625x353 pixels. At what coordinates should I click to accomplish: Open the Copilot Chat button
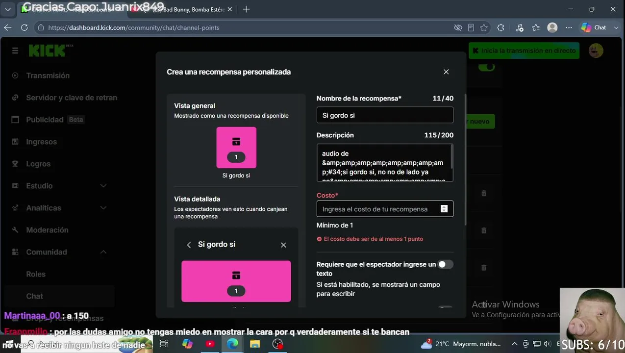pos(594,27)
